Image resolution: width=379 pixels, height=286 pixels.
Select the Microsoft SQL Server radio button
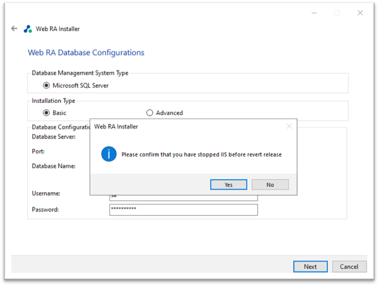(x=47, y=85)
